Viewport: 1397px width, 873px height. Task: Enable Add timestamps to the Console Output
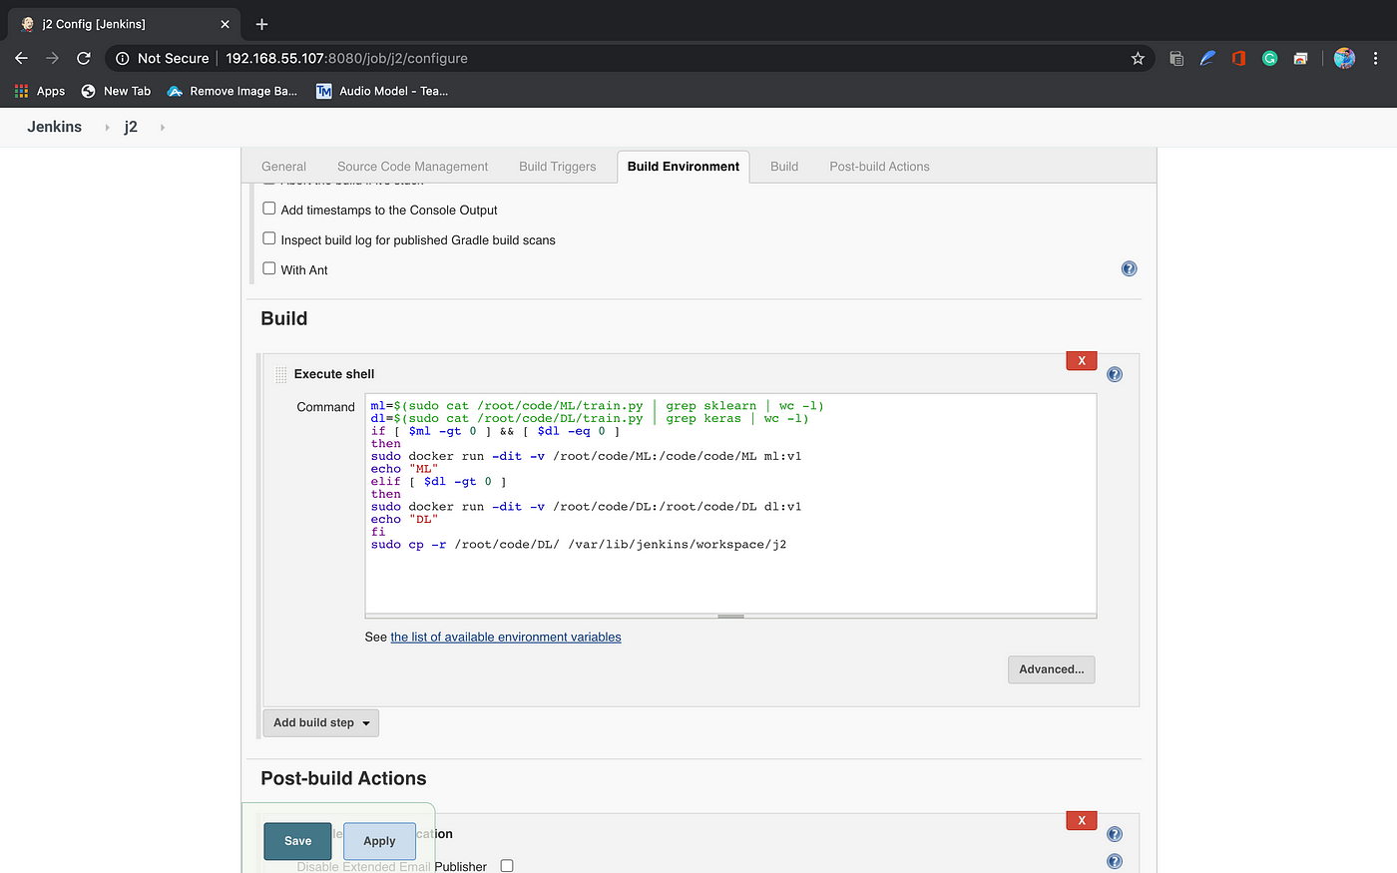(x=269, y=209)
